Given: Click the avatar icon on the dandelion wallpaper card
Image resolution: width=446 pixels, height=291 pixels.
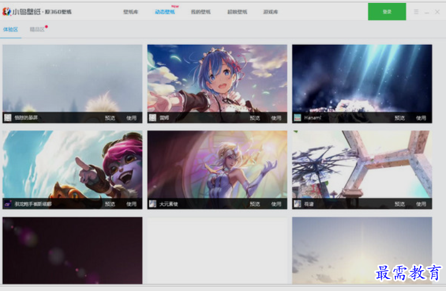Looking at the screenshot, I should point(8,118).
